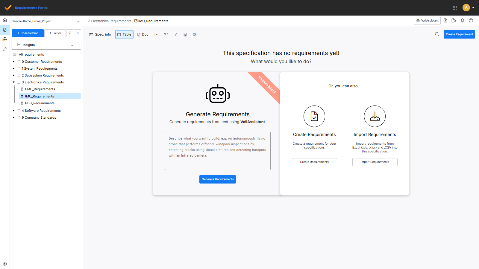Open the Sample-Kame_Drone_Project project selector

(46, 21)
